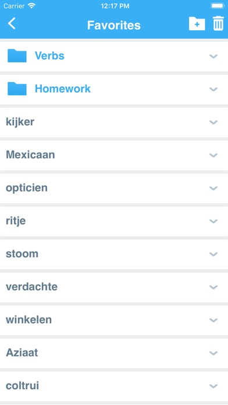The width and height of the screenshot is (228, 405).
Task: Expand the coltrui entry chevron
Action: pyautogui.click(x=213, y=386)
